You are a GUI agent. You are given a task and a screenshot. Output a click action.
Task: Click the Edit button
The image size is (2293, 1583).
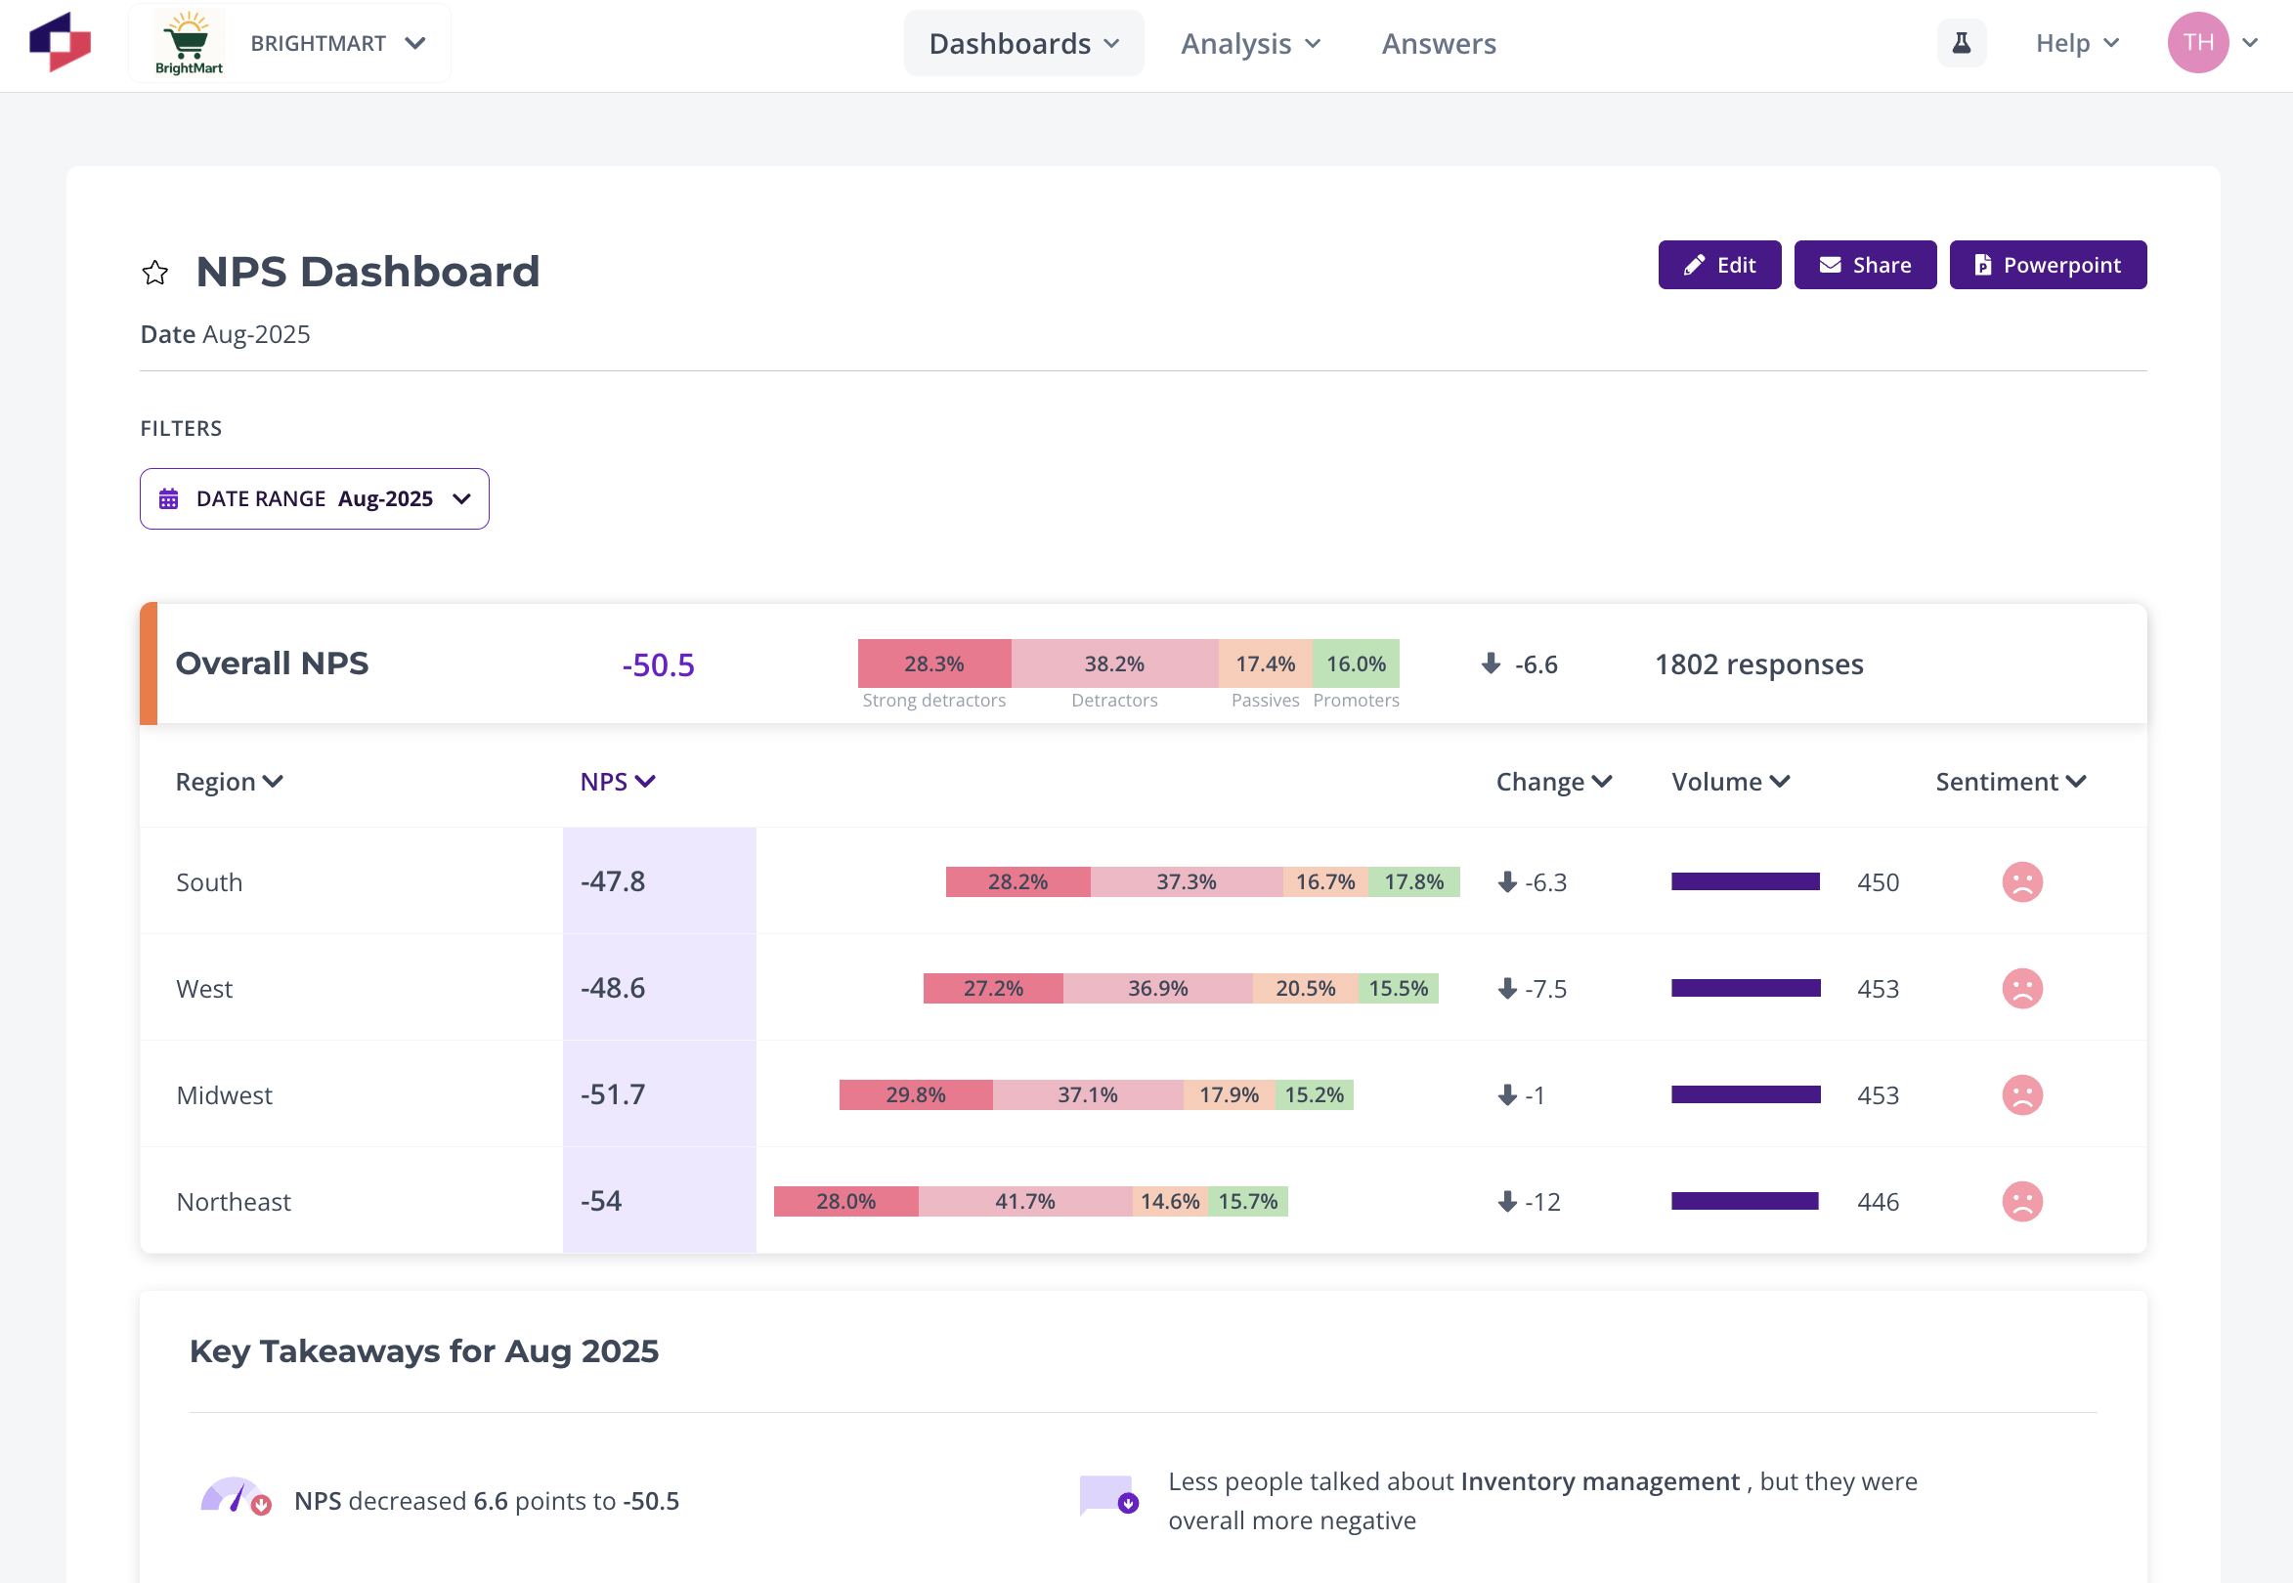click(x=1718, y=265)
